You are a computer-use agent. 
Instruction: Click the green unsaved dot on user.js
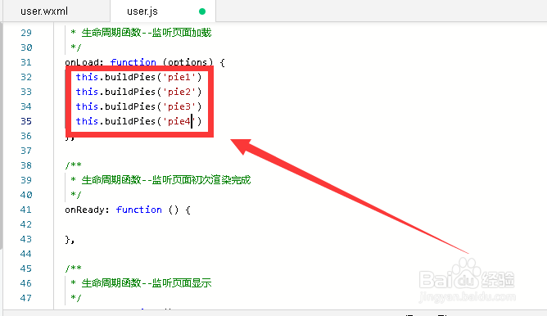pos(202,11)
